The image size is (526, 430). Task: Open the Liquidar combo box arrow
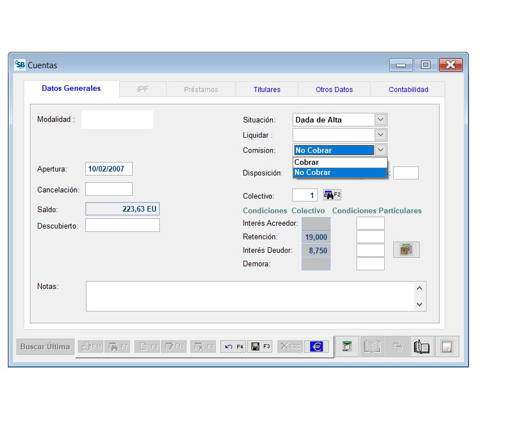pos(381,135)
